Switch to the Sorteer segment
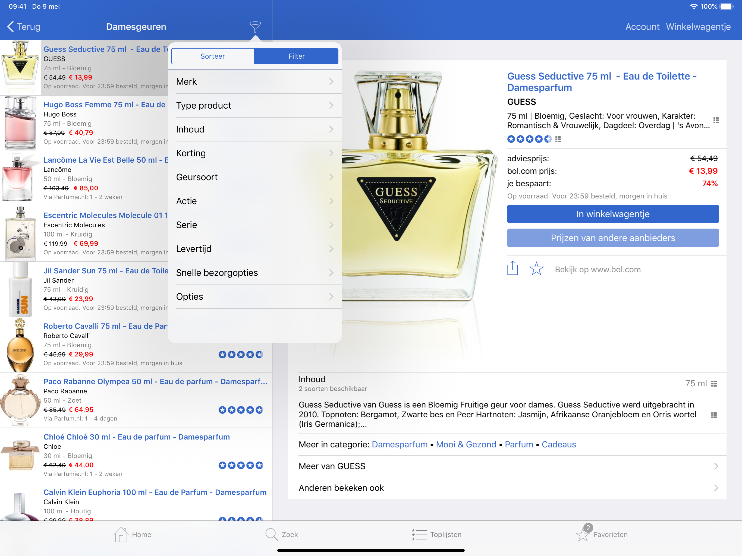Image resolution: width=742 pixels, height=556 pixels. tap(213, 56)
